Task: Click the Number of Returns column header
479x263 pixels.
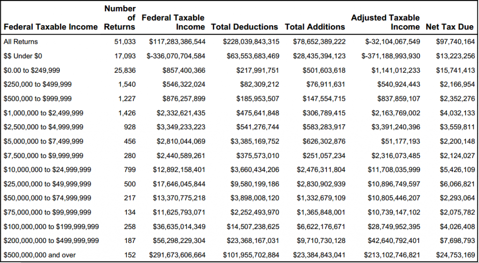Action: (x=120, y=17)
